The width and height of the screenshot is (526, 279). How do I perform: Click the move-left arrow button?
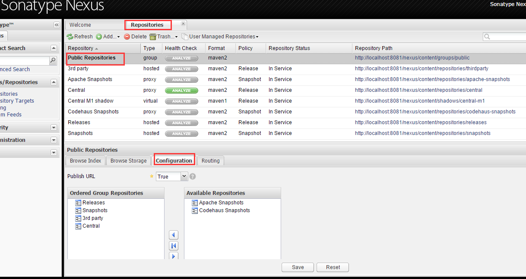[x=174, y=235]
